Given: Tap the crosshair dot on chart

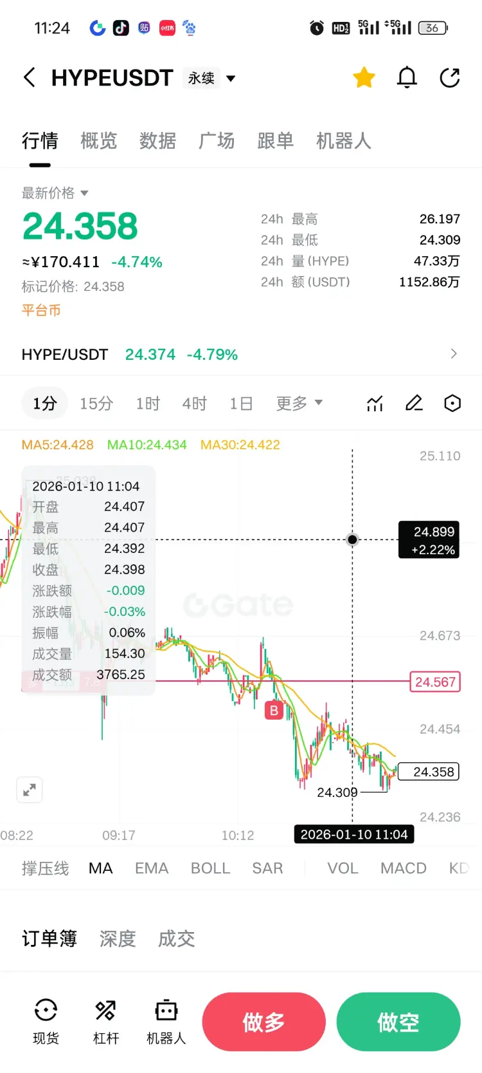Looking at the screenshot, I should click(x=352, y=539).
